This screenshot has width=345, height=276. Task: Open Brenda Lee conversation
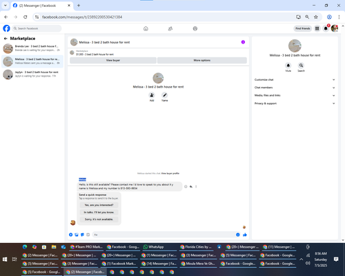pyautogui.click(x=32, y=48)
